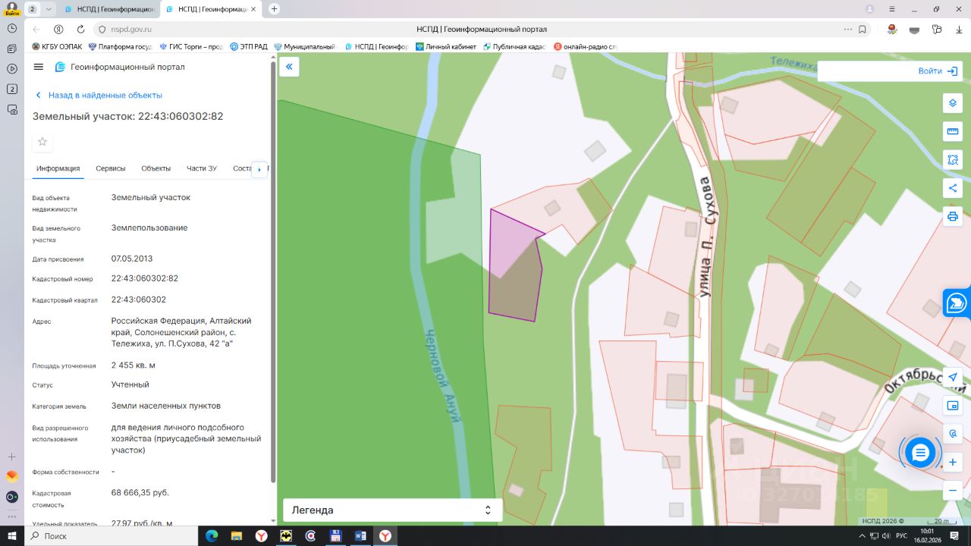This screenshot has width=971, height=546.
Task: Open browser history in the left sidebar
Action: click(x=12, y=28)
